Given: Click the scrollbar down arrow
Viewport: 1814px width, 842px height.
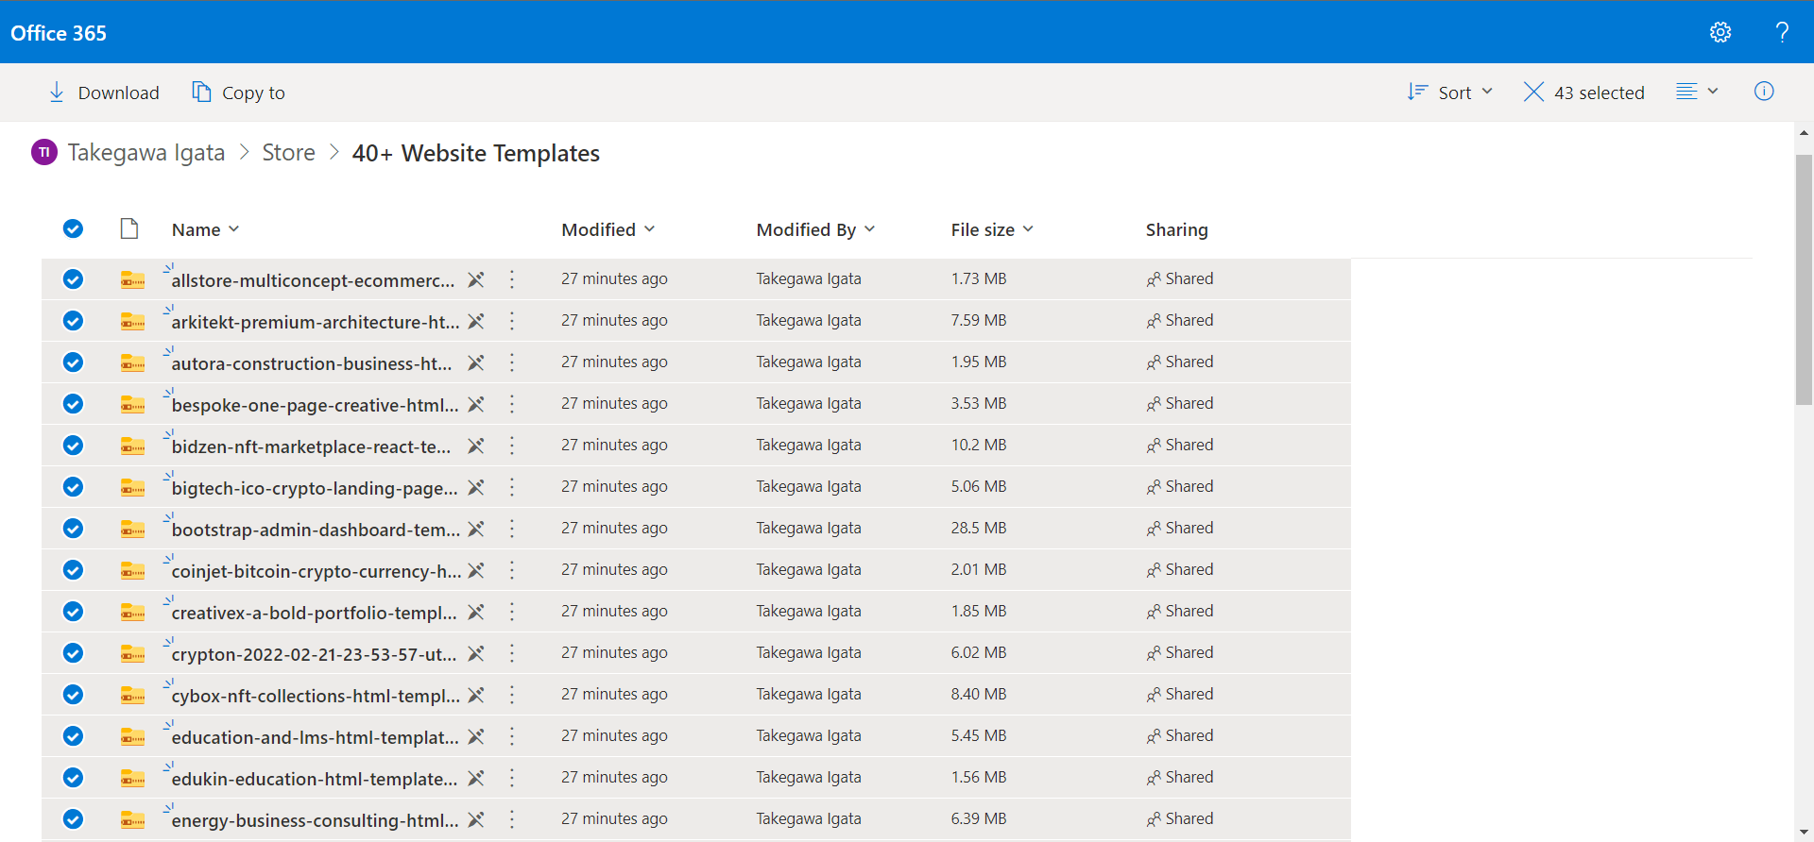Looking at the screenshot, I should point(1804,833).
